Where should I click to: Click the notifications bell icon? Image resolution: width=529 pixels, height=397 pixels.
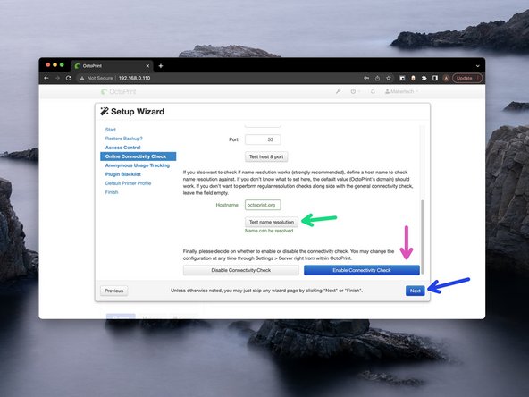point(373,91)
